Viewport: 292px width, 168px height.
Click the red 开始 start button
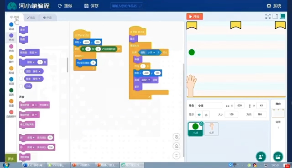click(195, 16)
